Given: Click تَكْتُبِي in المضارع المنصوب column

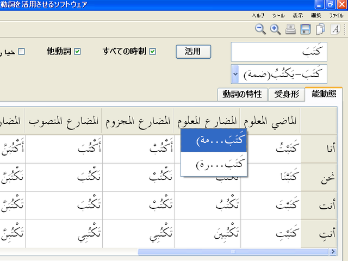Looking at the screenshot, I should (x=64, y=234).
